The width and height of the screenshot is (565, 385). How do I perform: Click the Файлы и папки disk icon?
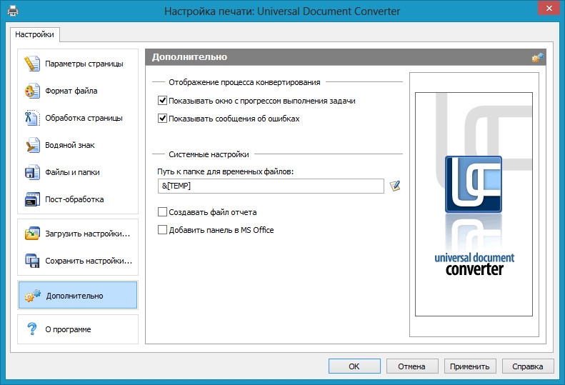(x=32, y=172)
